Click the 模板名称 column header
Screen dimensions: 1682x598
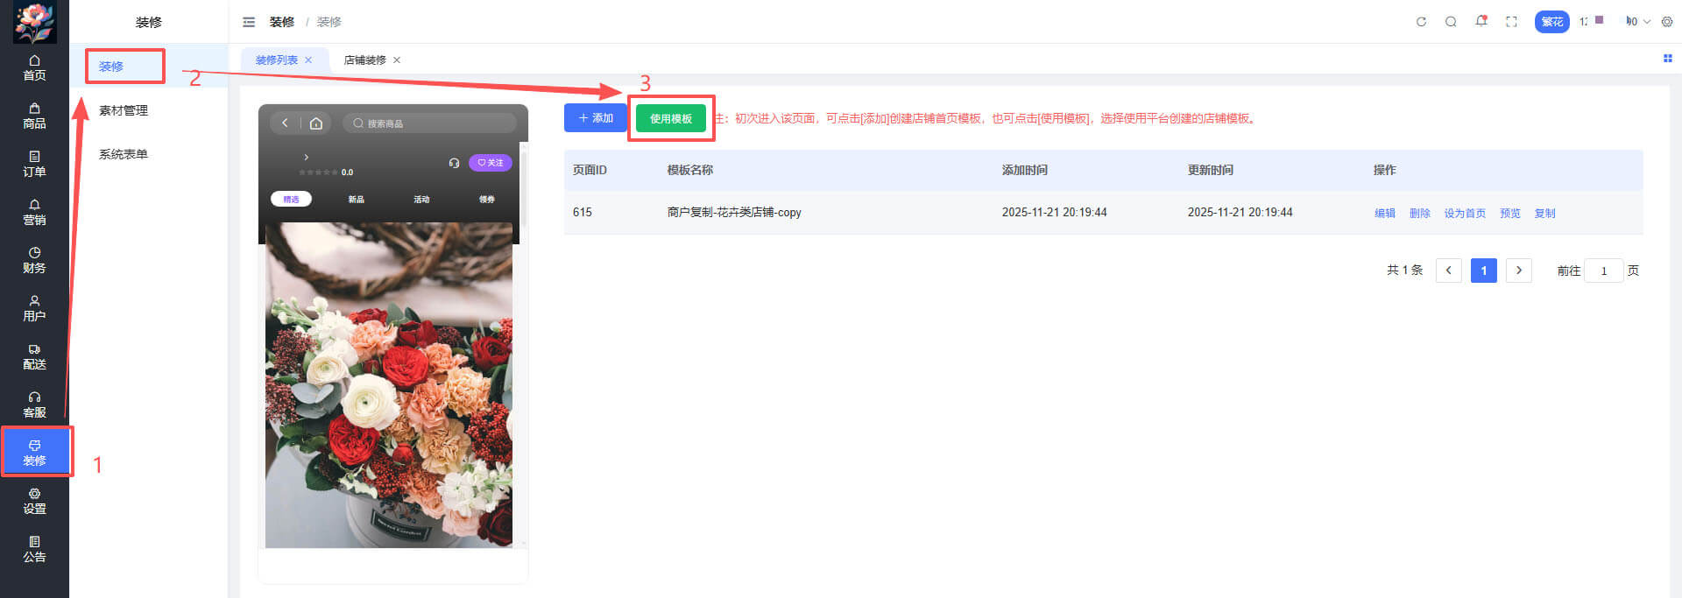(690, 170)
